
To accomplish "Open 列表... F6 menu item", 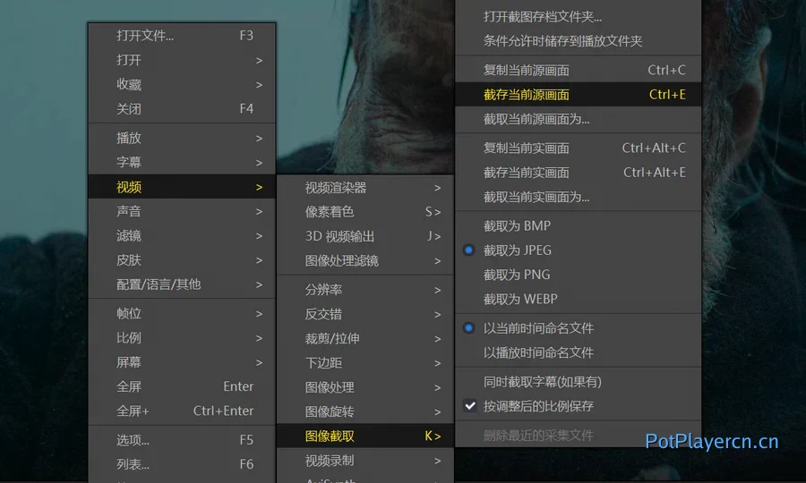I will (x=182, y=464).
